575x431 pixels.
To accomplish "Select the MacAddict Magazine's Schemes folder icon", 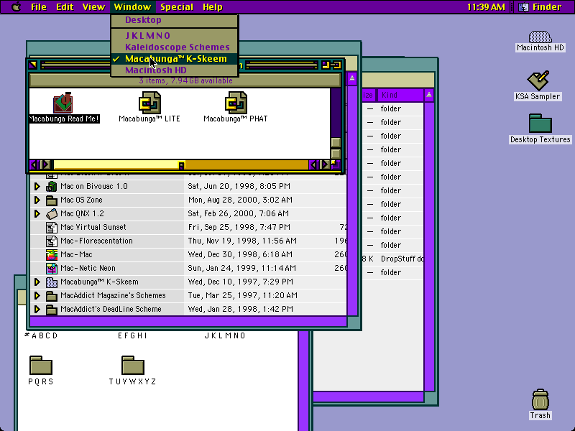I will coord(51,296).
